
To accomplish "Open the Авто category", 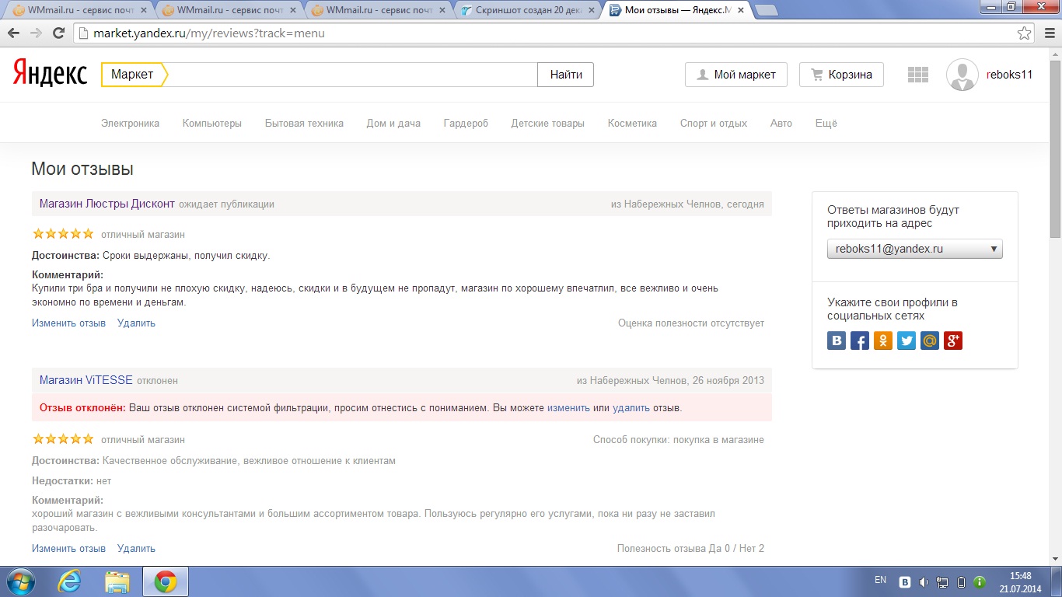I will click(x=781, y=123).
